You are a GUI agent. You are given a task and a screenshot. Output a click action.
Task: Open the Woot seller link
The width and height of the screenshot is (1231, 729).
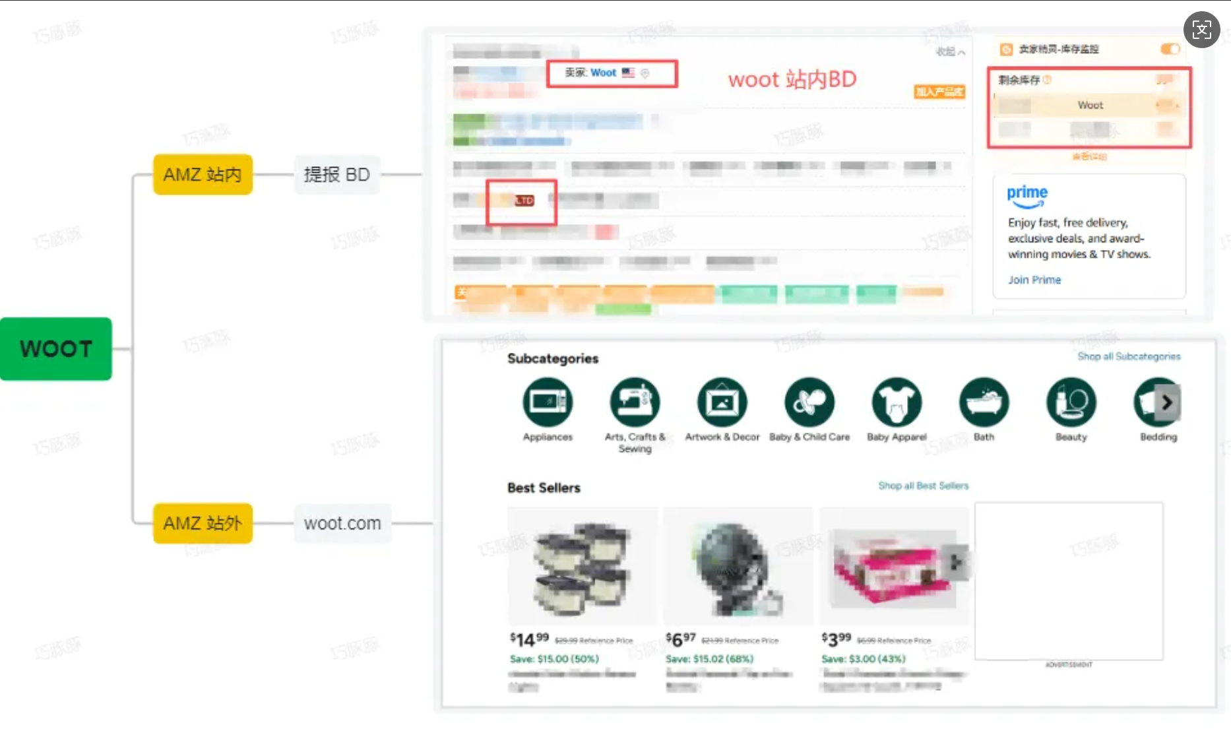(x=603, y=73)
